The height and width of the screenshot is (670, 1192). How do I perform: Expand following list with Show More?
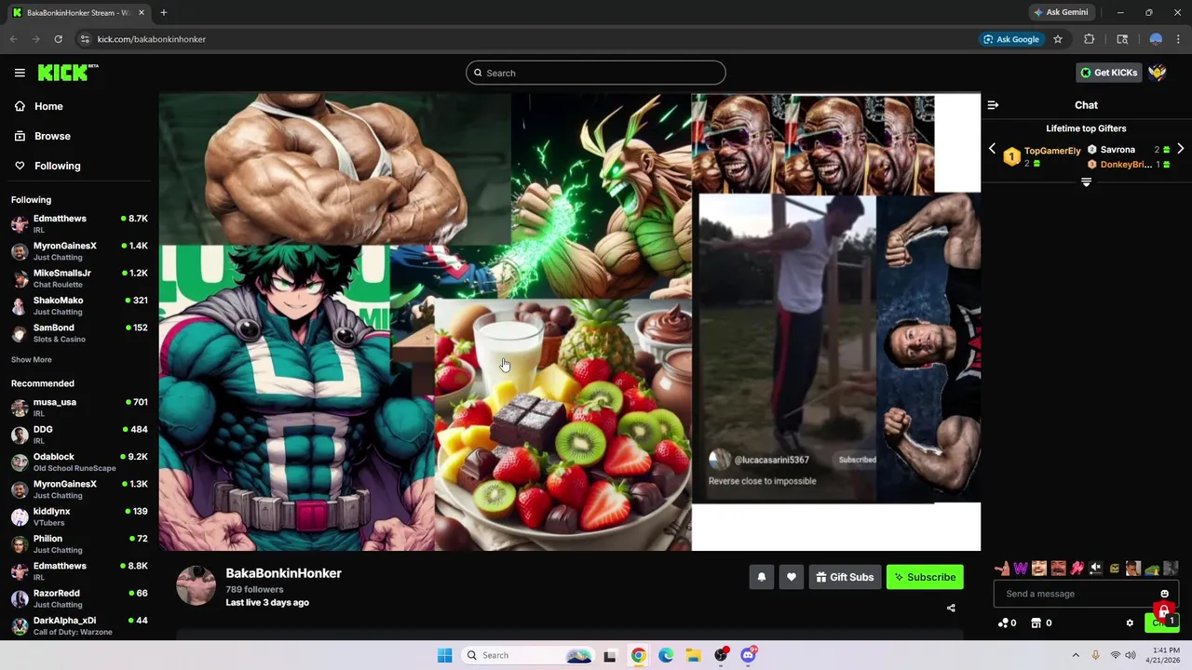pos(32,359)
